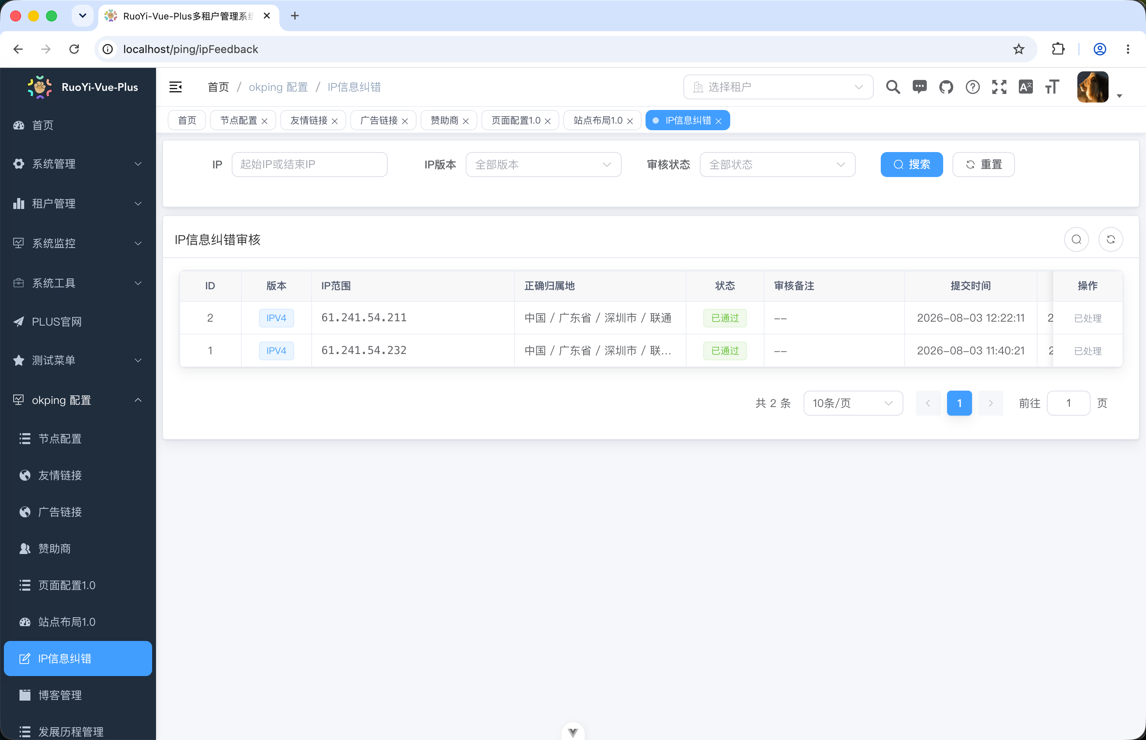
Task: Open the header search magnifier icon
Action: click(x=893, y=87)
